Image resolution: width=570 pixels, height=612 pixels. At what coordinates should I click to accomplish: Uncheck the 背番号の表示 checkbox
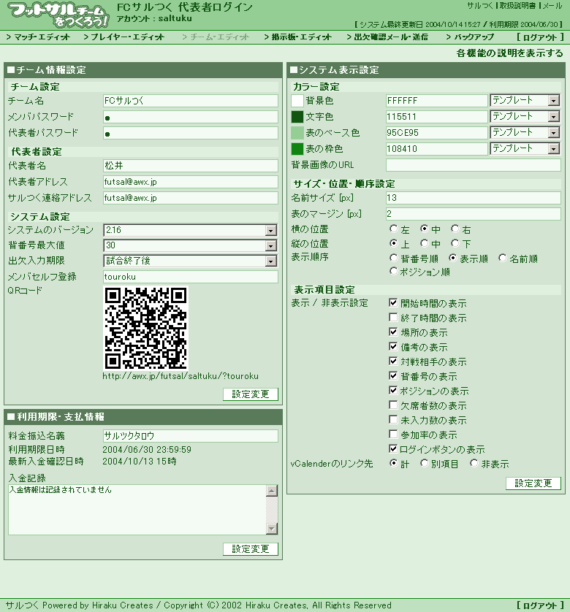coord(393,376)
